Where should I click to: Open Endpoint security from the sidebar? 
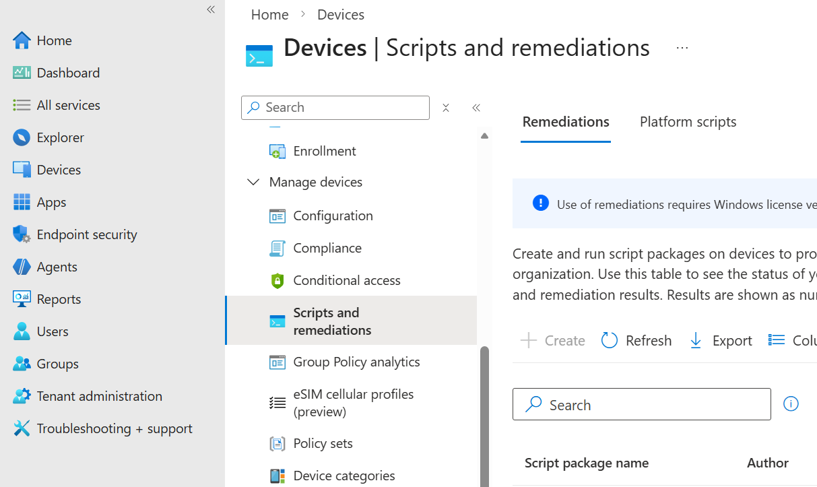pyautogui.click(x=86, y=234)
